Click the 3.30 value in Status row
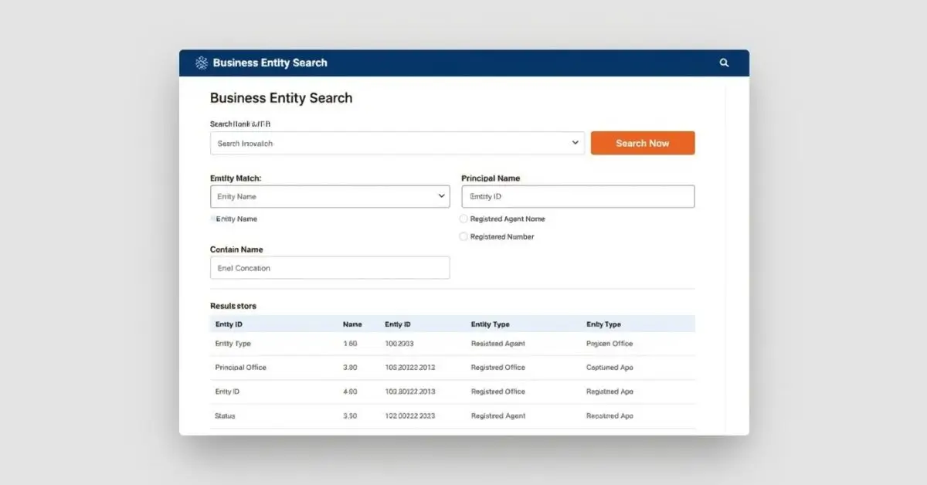This screenshot has width=927, height=485. [x=350, y=416]
